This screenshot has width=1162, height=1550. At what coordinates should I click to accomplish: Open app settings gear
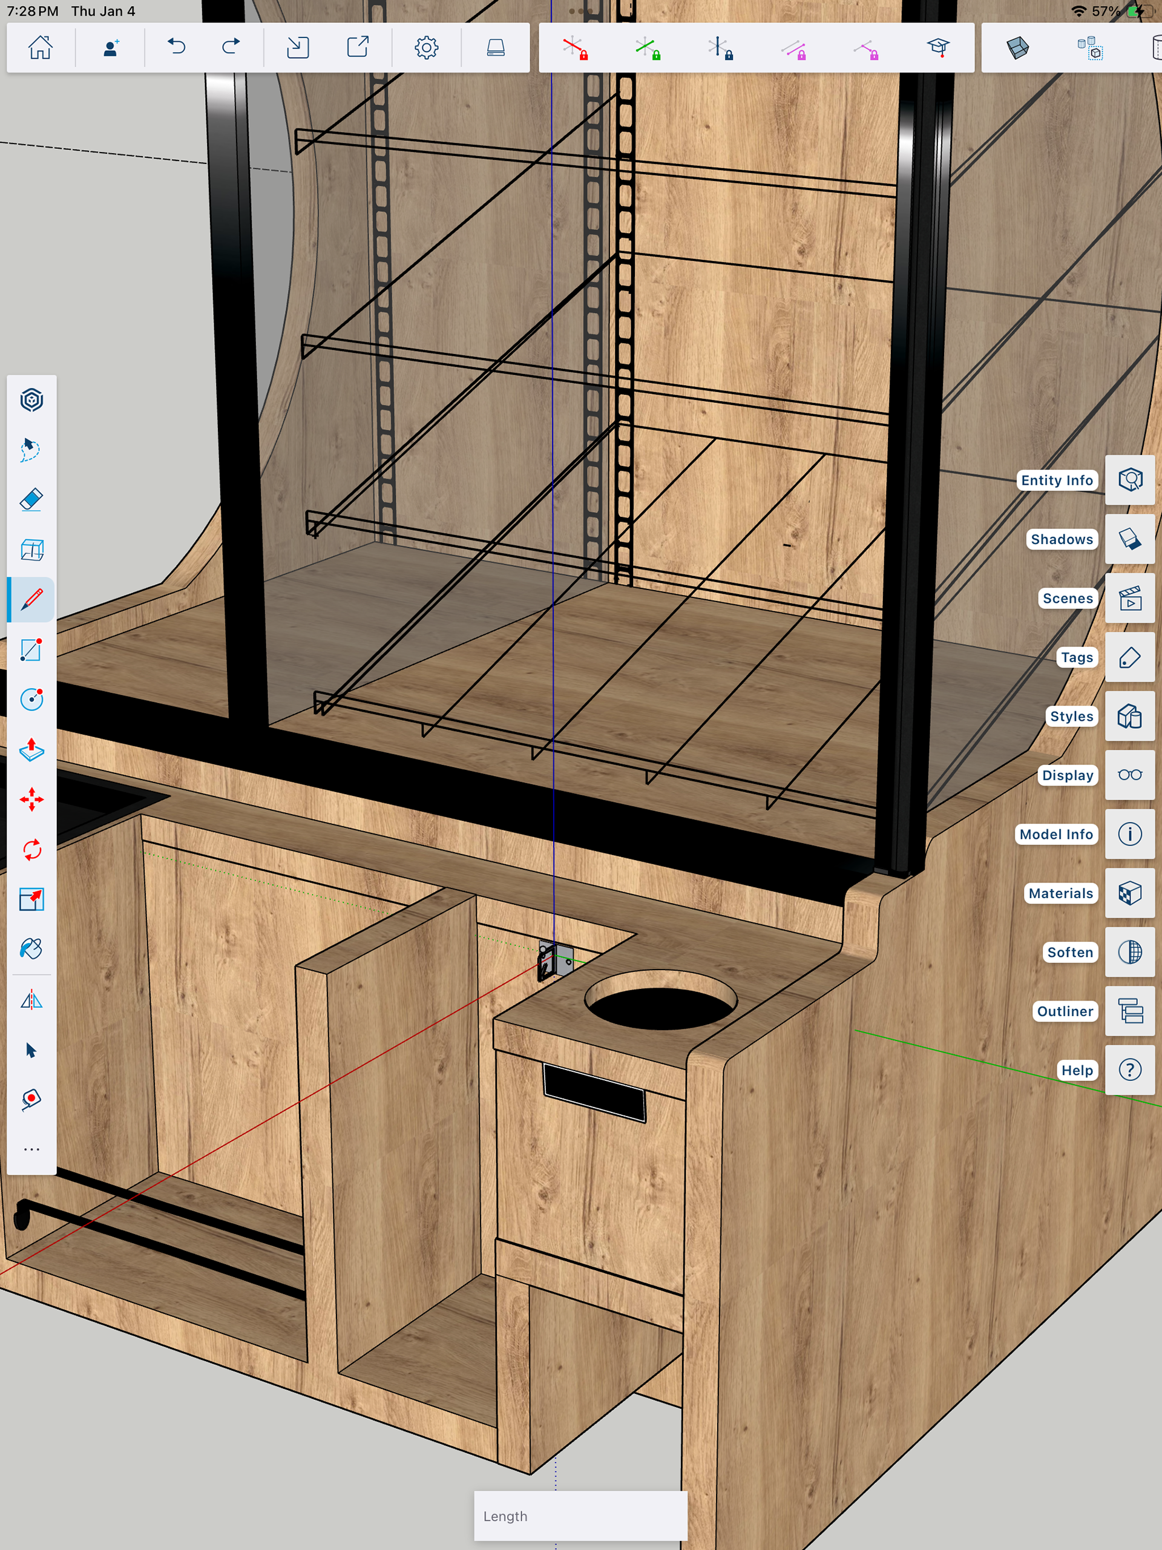click(x=426, y=48)
